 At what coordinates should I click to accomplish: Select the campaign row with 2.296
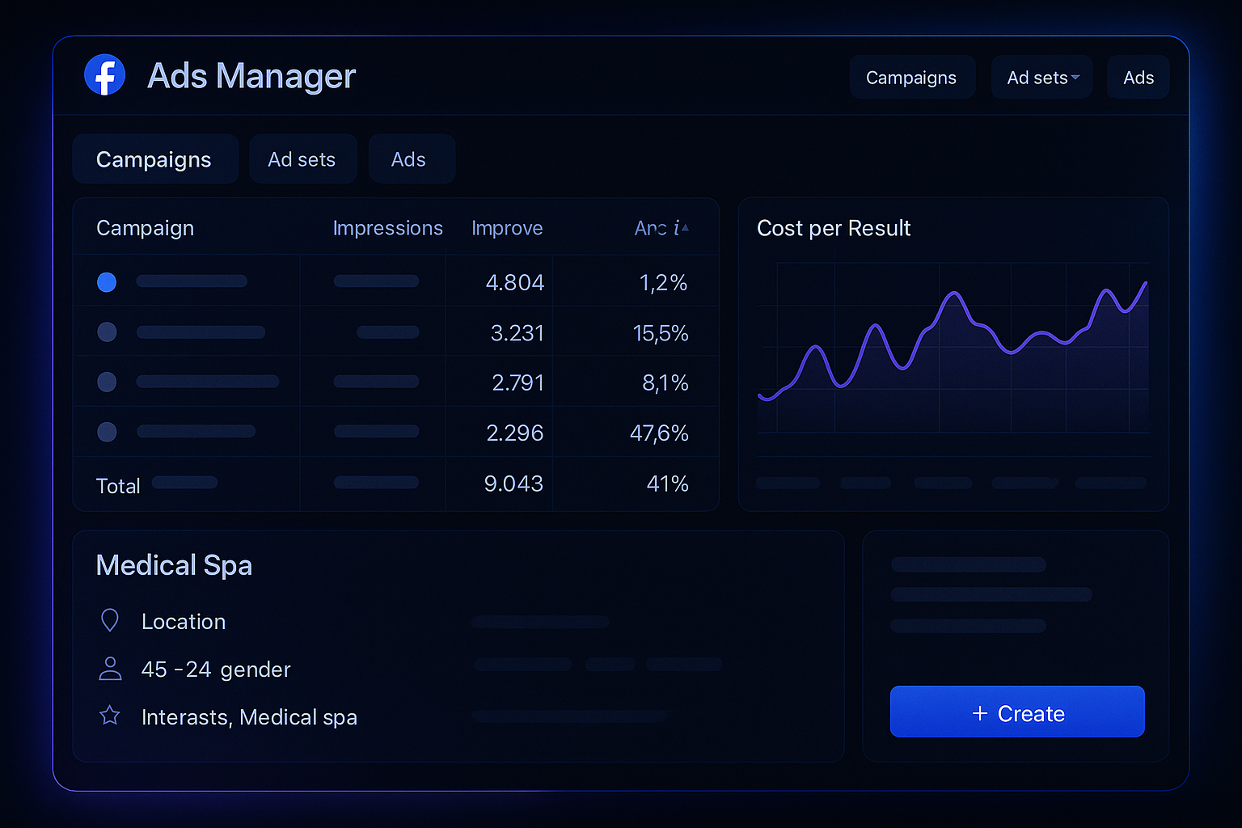(x=107, y=432)
